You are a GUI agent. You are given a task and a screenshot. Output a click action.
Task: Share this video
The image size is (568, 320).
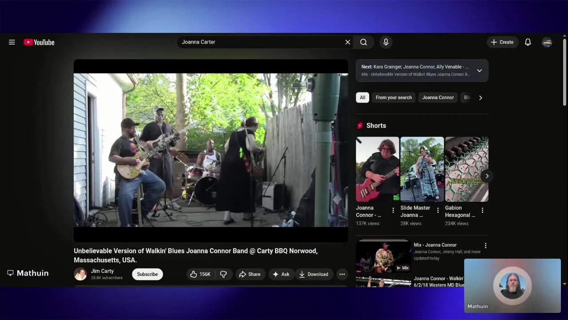250,274
